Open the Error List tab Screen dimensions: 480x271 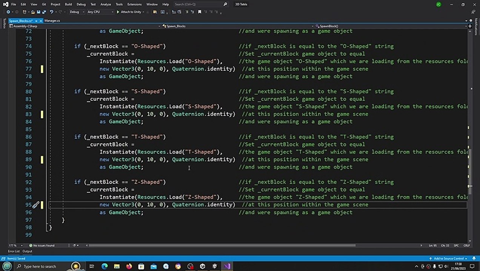coord(14,251)
